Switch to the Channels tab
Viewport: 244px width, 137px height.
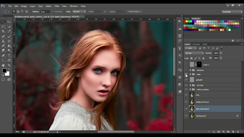[x=196, y=44]
